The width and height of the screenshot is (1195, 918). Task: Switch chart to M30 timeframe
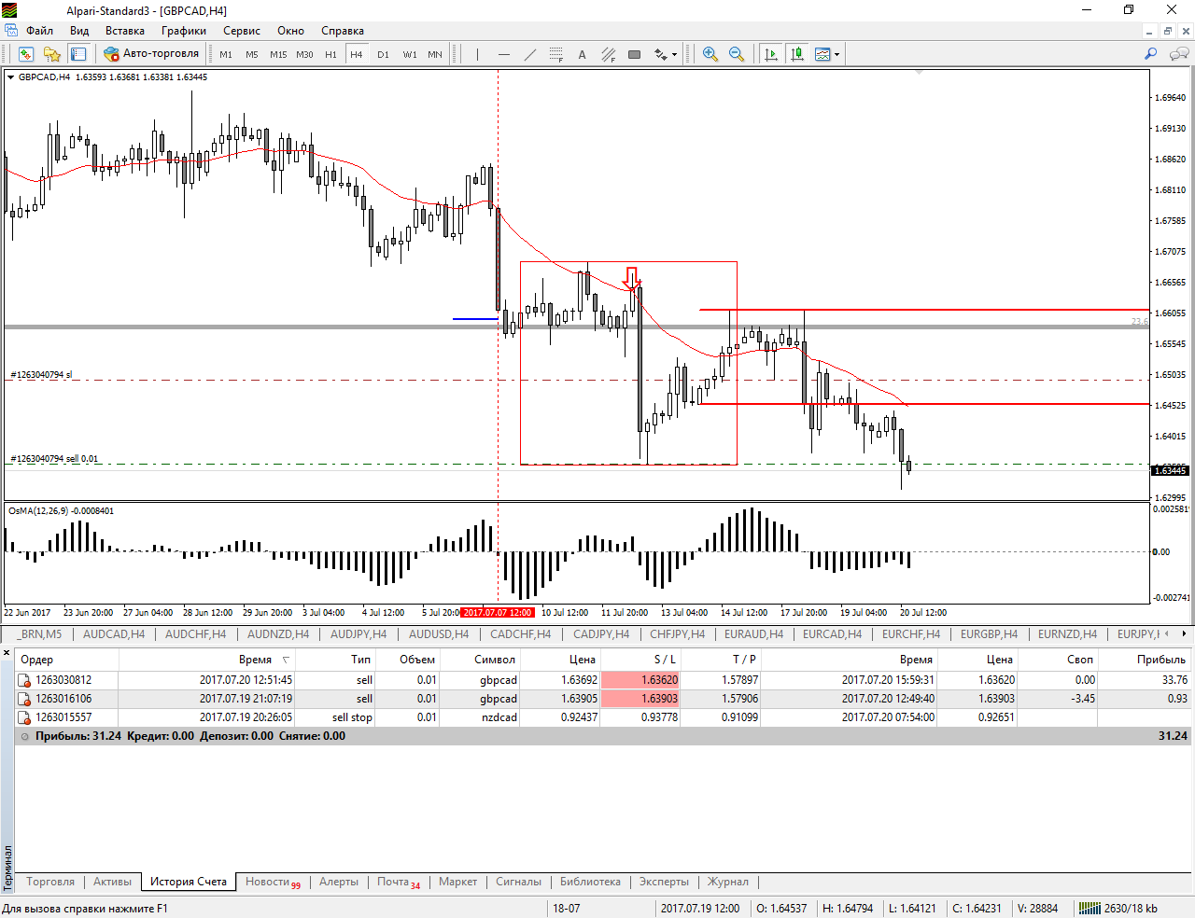(304, 54)
